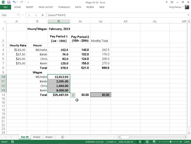This screenshot has width=191, height=144.
Task: Open the FORMULAS tab
Action: point(64,7)
